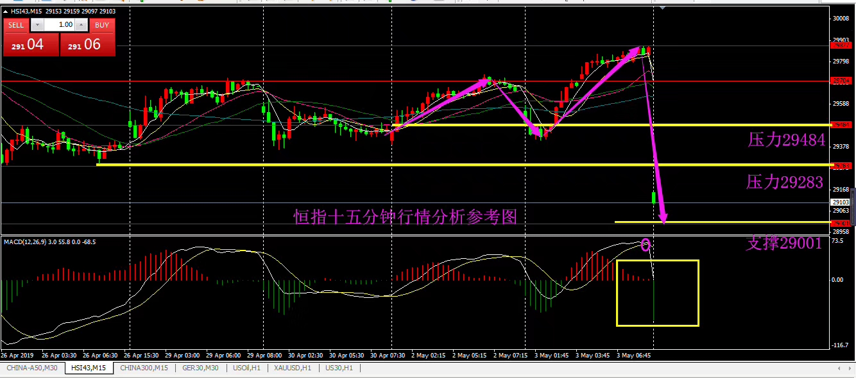This screenshot has width=856, height=378.
Task: Click the BUY button
Action: 102,25
